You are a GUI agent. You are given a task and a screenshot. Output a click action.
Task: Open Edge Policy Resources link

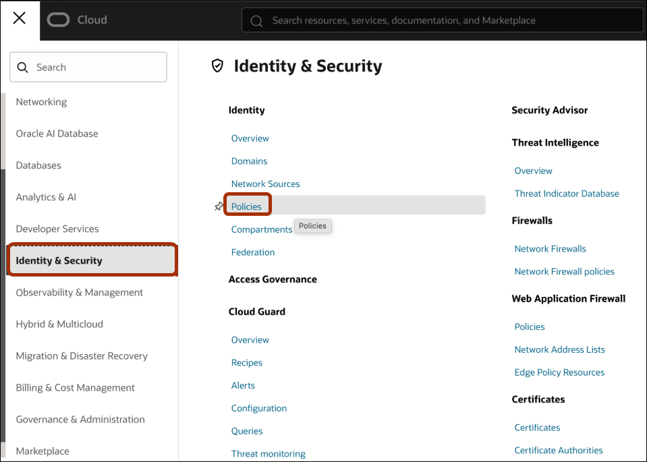point(559,372)
